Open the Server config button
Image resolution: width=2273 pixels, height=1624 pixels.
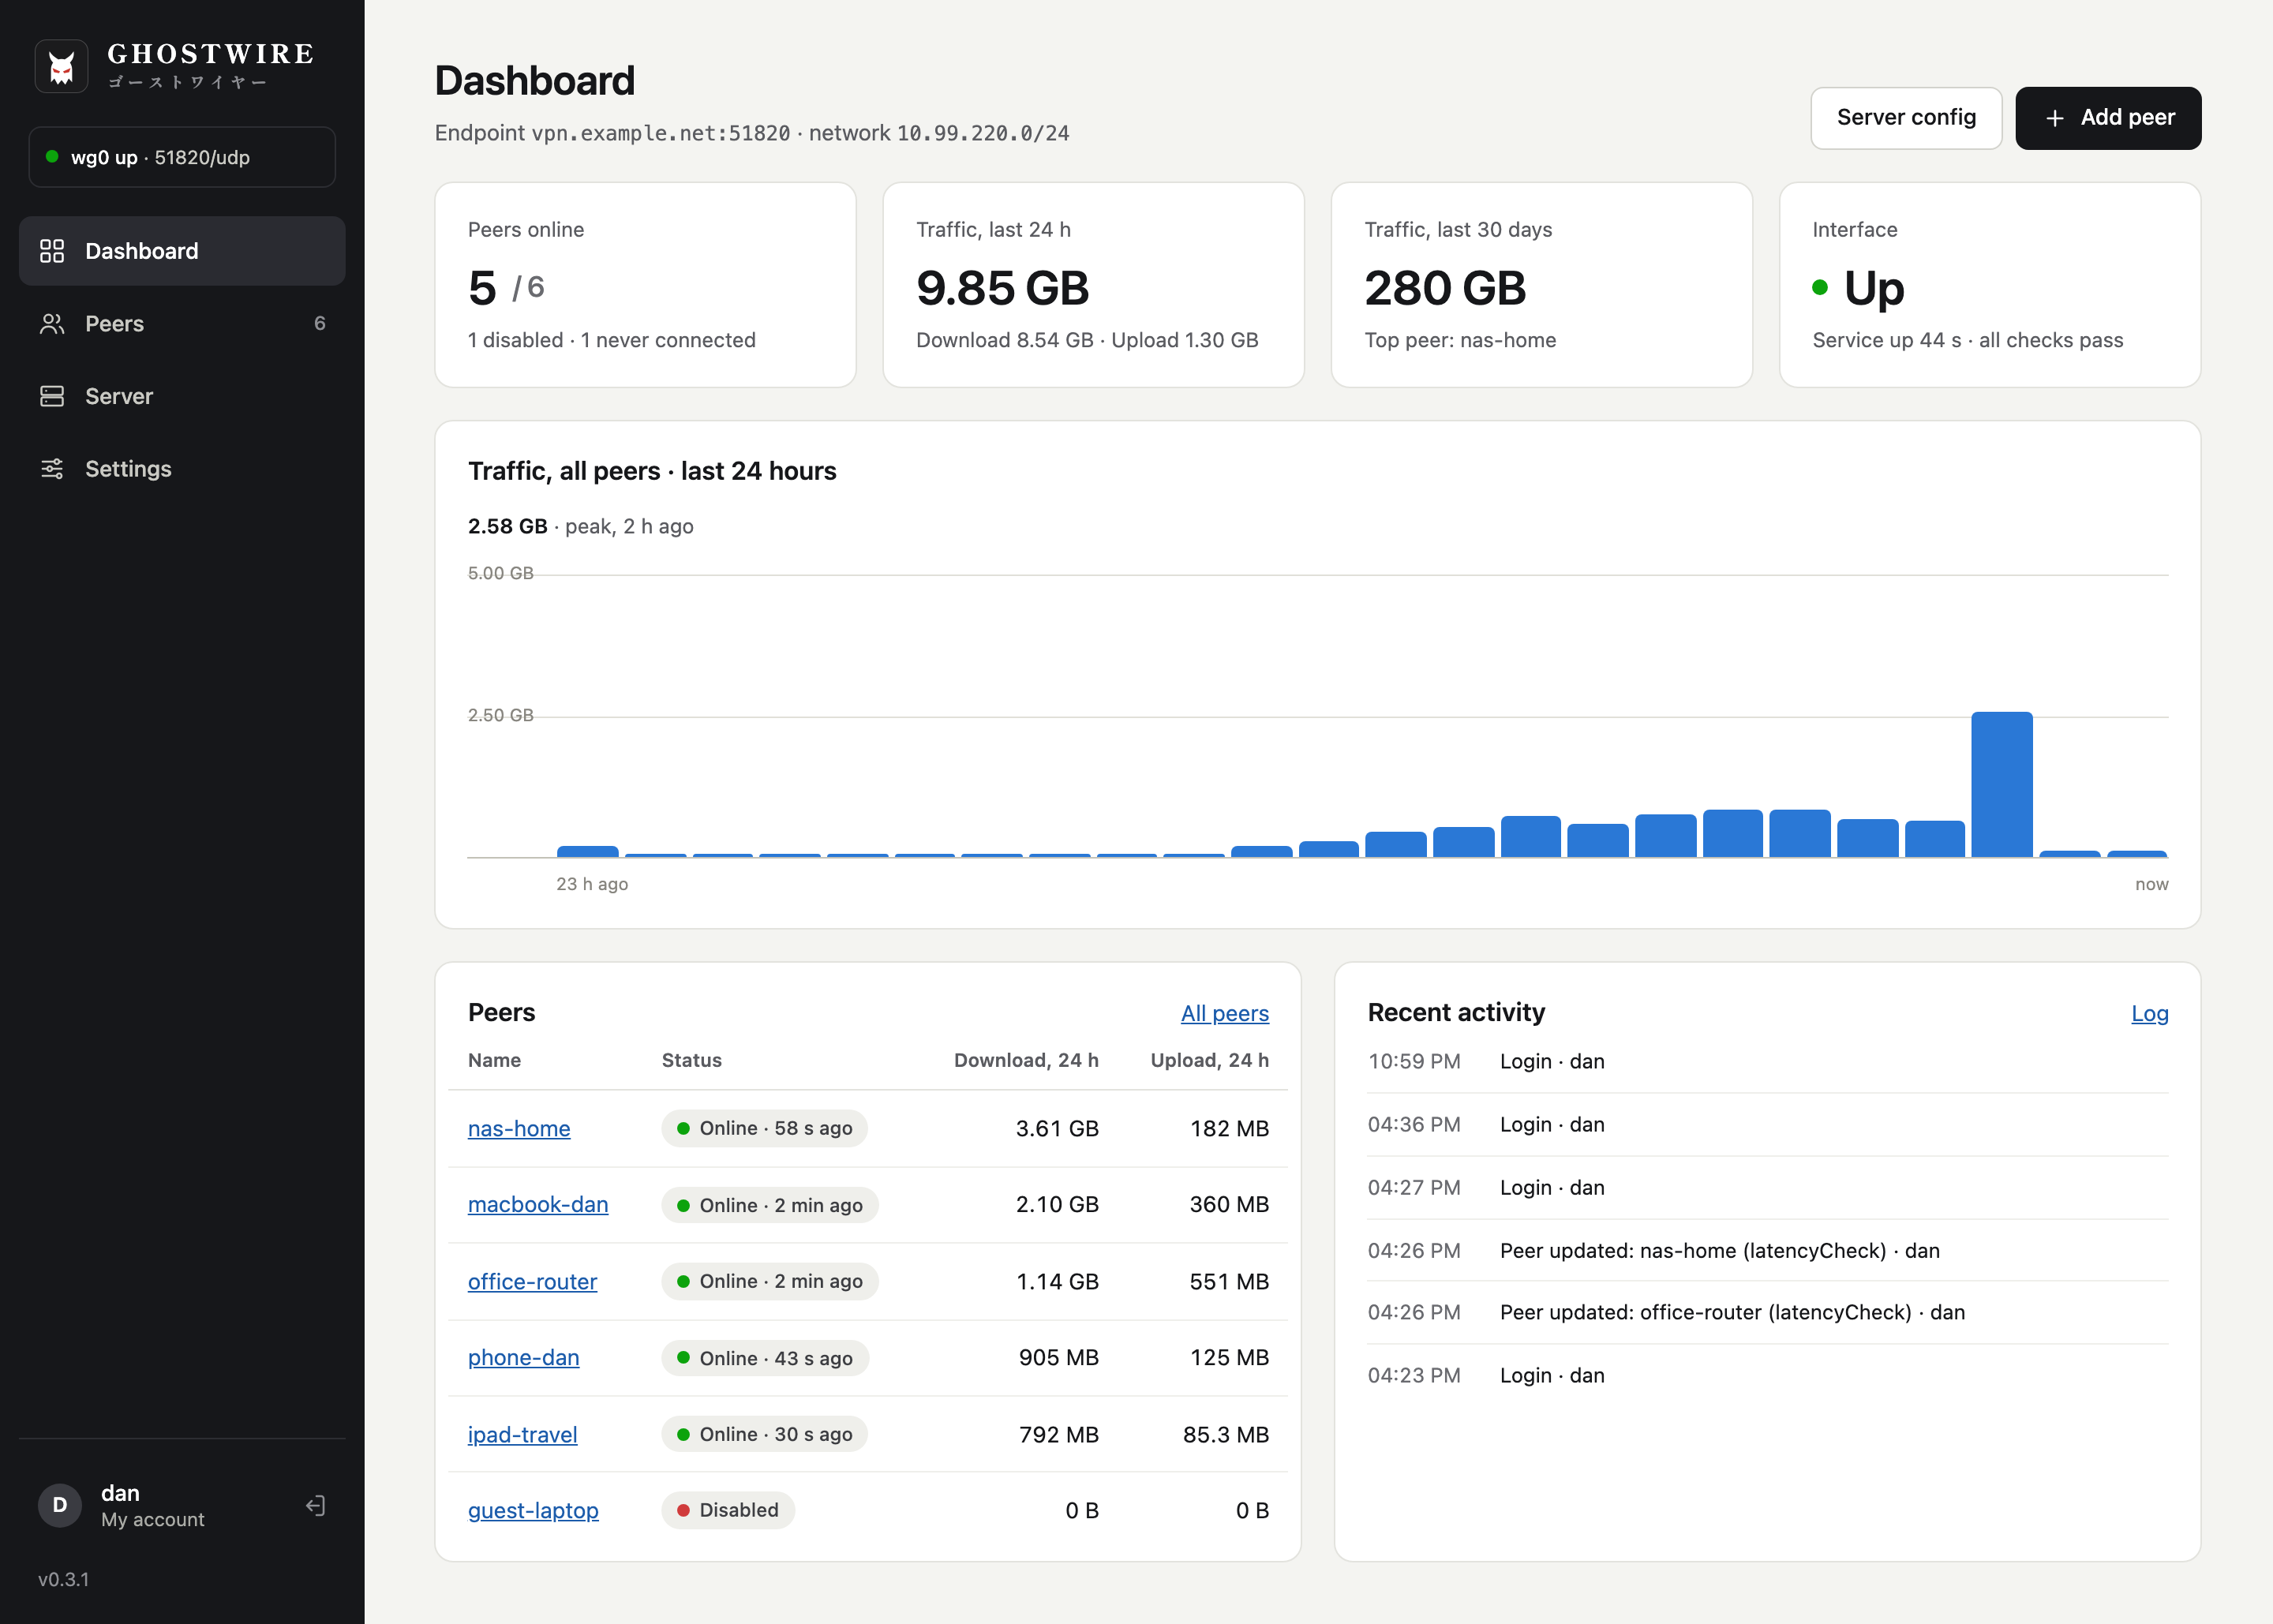tap(1906, 118)
